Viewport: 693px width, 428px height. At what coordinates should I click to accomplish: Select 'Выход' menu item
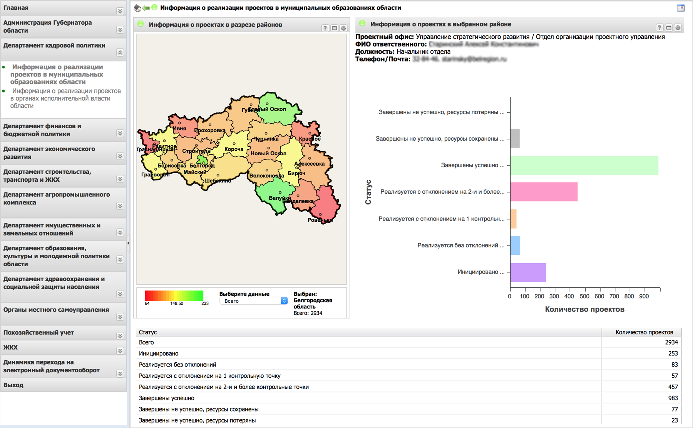click(13, 385)
